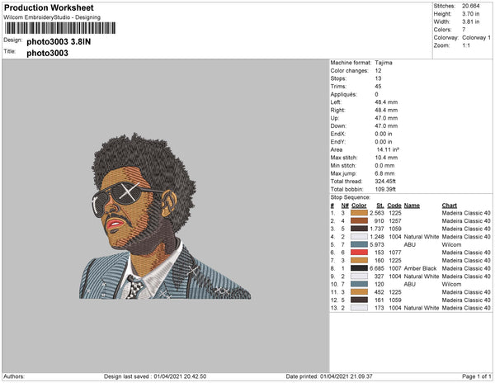Click the Code column header
The height and width of the screenshot is (383, 495).
pos(394,206)
